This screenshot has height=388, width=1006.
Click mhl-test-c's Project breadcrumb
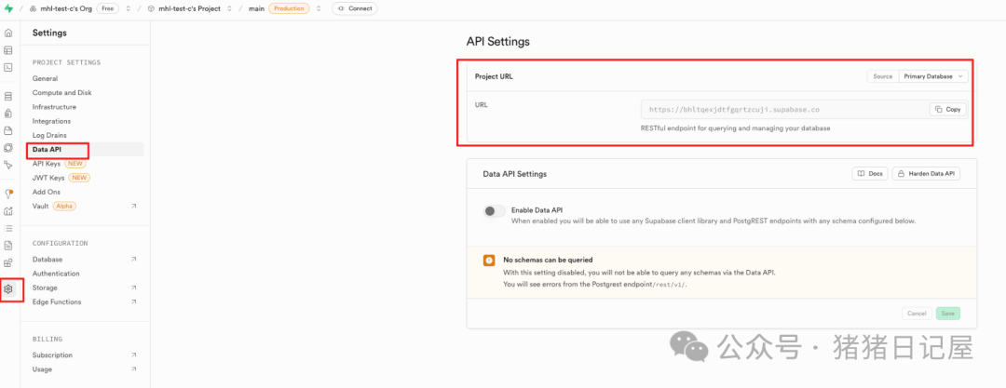[x=189, y=9]
